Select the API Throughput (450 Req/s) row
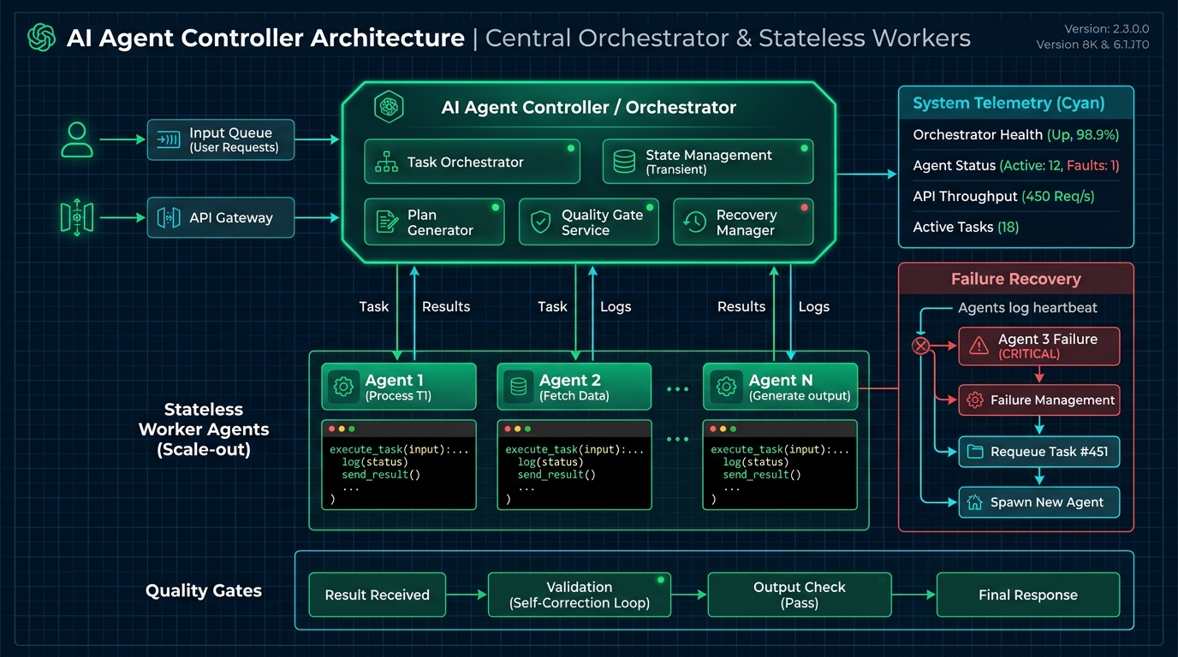 point(1015,196)
